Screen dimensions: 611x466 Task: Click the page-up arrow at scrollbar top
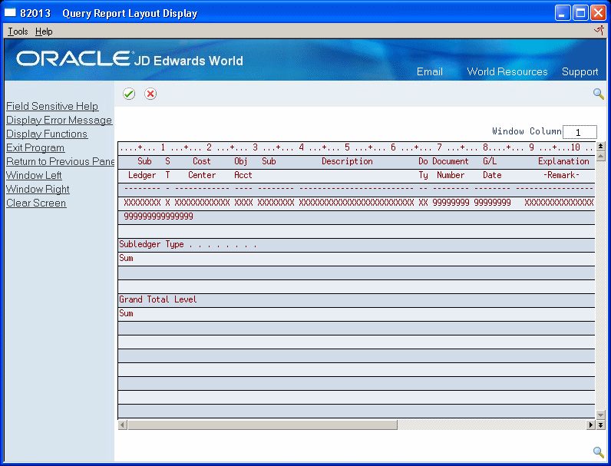coord(600,147)
